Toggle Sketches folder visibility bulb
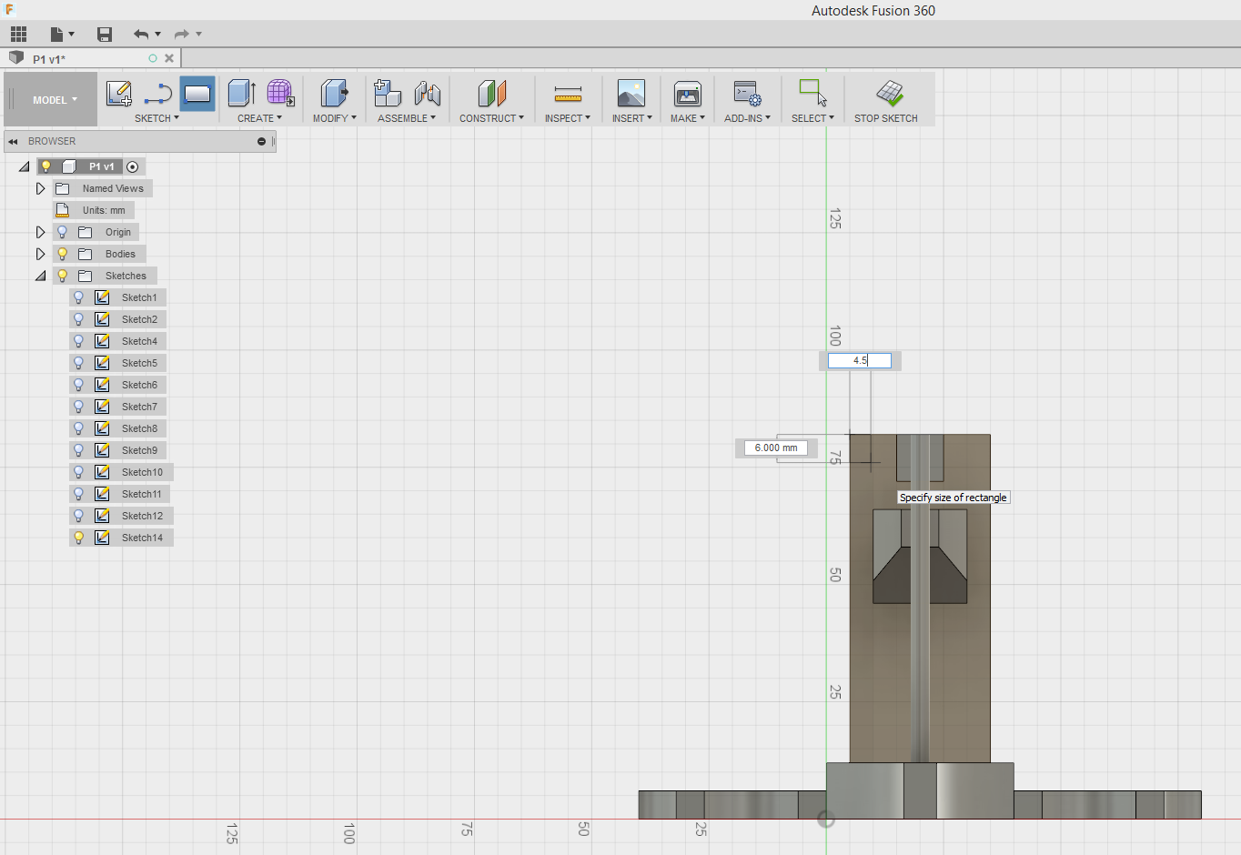 click(62, 276)
